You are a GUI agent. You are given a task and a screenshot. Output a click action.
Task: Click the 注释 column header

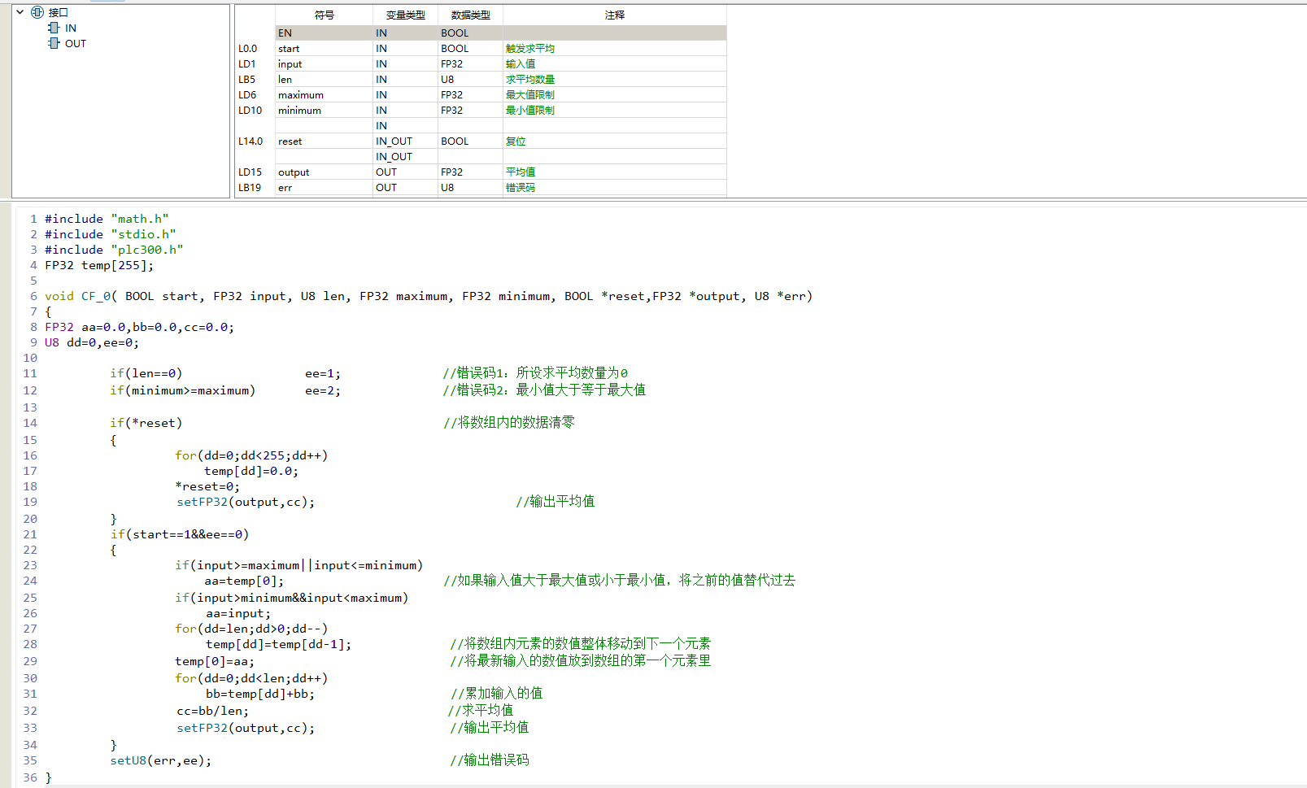tap(615, 15)
